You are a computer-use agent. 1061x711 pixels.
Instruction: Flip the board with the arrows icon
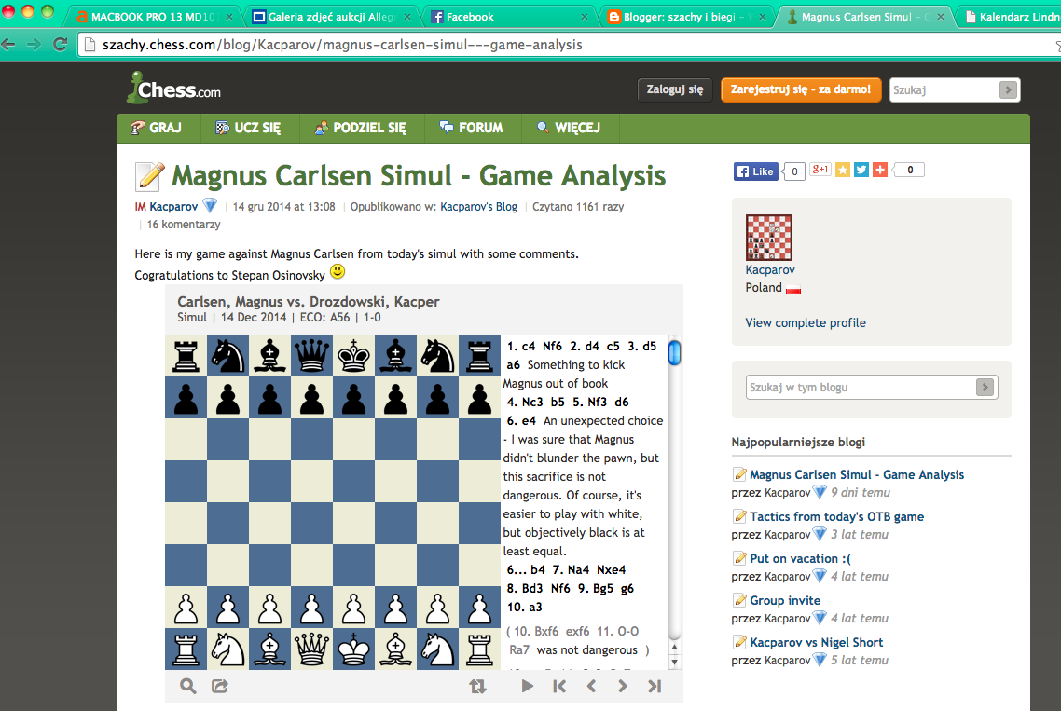point(477,686)
